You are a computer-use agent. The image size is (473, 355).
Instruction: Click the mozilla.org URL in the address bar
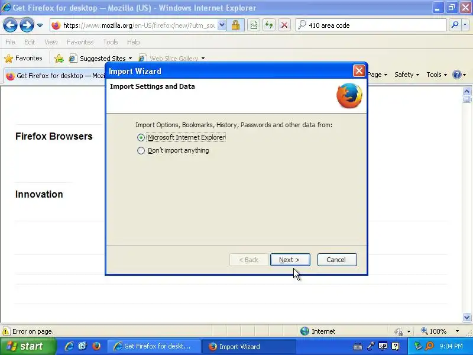[x=139, y=25]
